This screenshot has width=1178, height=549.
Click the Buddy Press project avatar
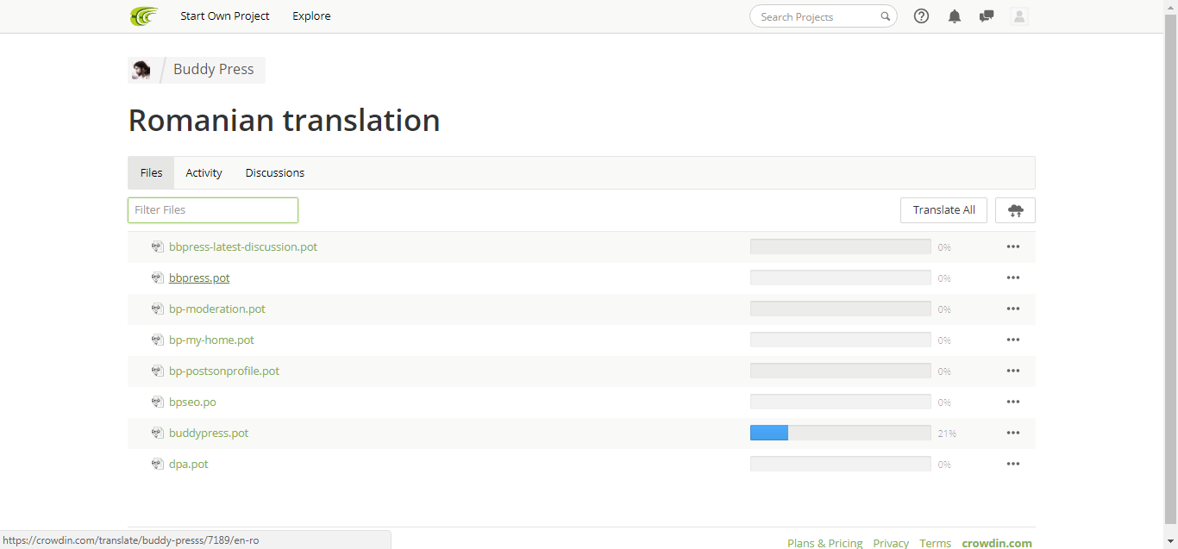(x=141, y=70)
